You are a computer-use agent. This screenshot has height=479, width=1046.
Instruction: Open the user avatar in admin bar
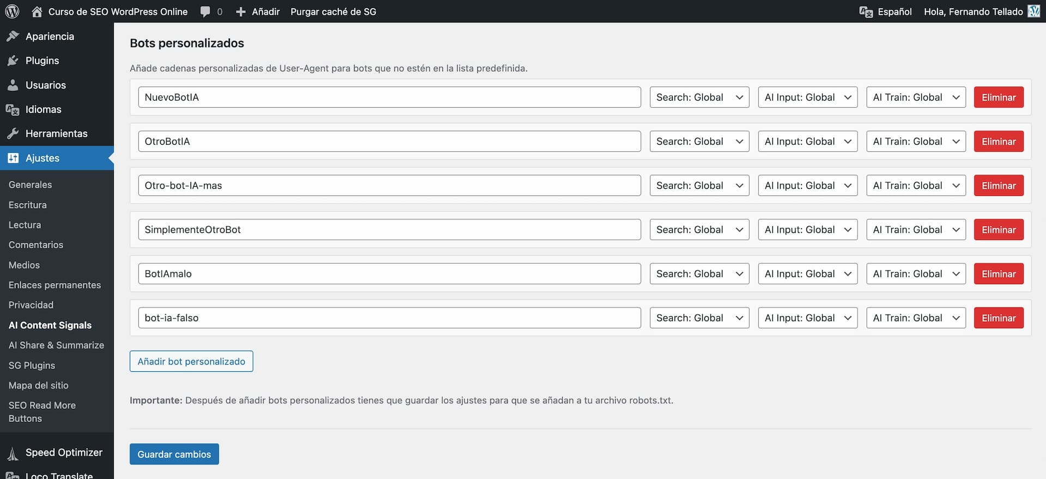[1033, 11]
